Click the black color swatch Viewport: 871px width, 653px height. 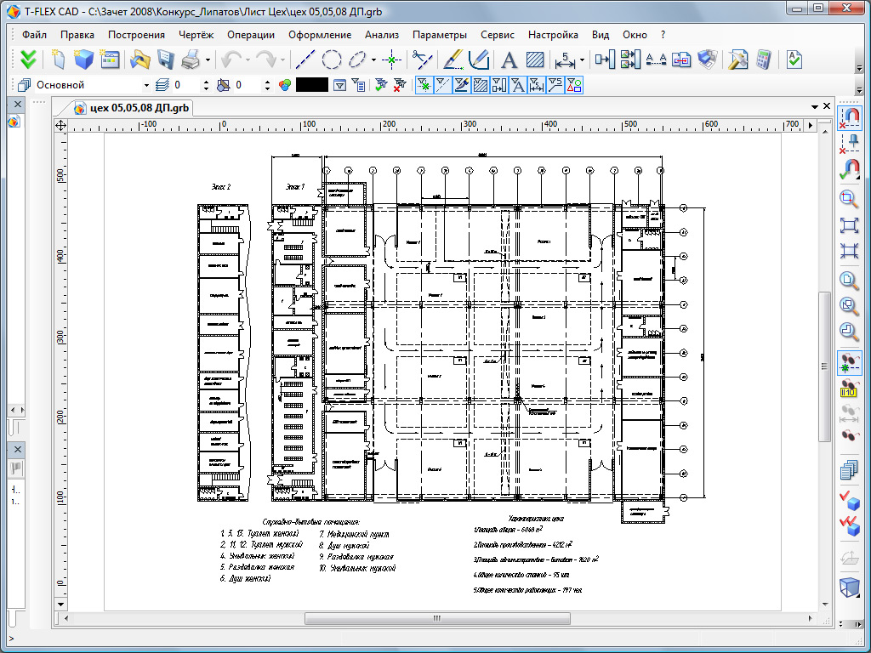311,85
